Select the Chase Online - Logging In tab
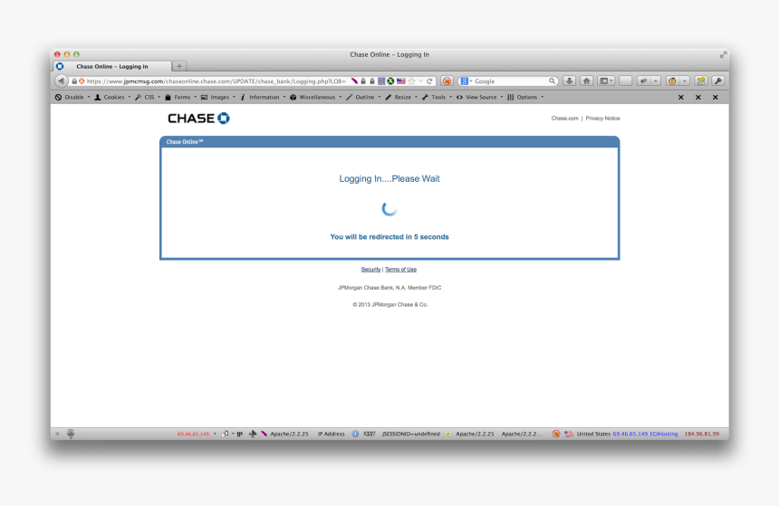779x506 pixels. pyautogui.click(x=111, y=66)
